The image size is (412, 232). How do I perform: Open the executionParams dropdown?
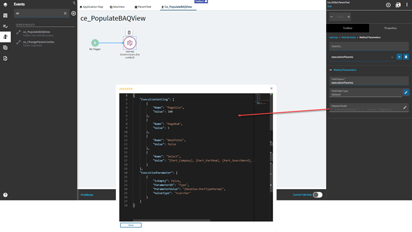[x=362, y=57]
